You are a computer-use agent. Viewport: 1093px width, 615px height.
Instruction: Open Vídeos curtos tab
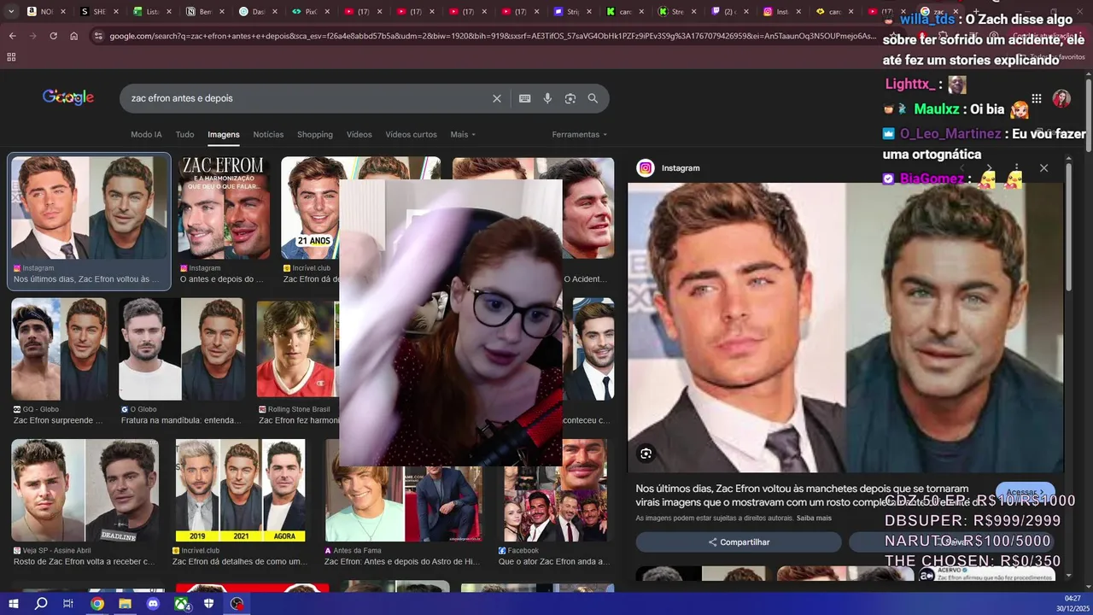pyautogui.click(x=411, y=134)
